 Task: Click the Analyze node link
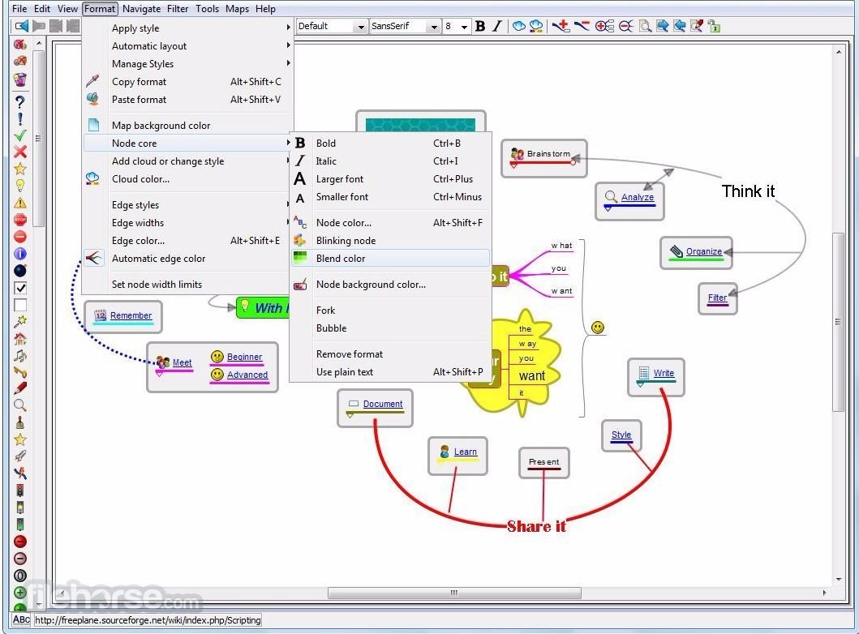point(637,197)
